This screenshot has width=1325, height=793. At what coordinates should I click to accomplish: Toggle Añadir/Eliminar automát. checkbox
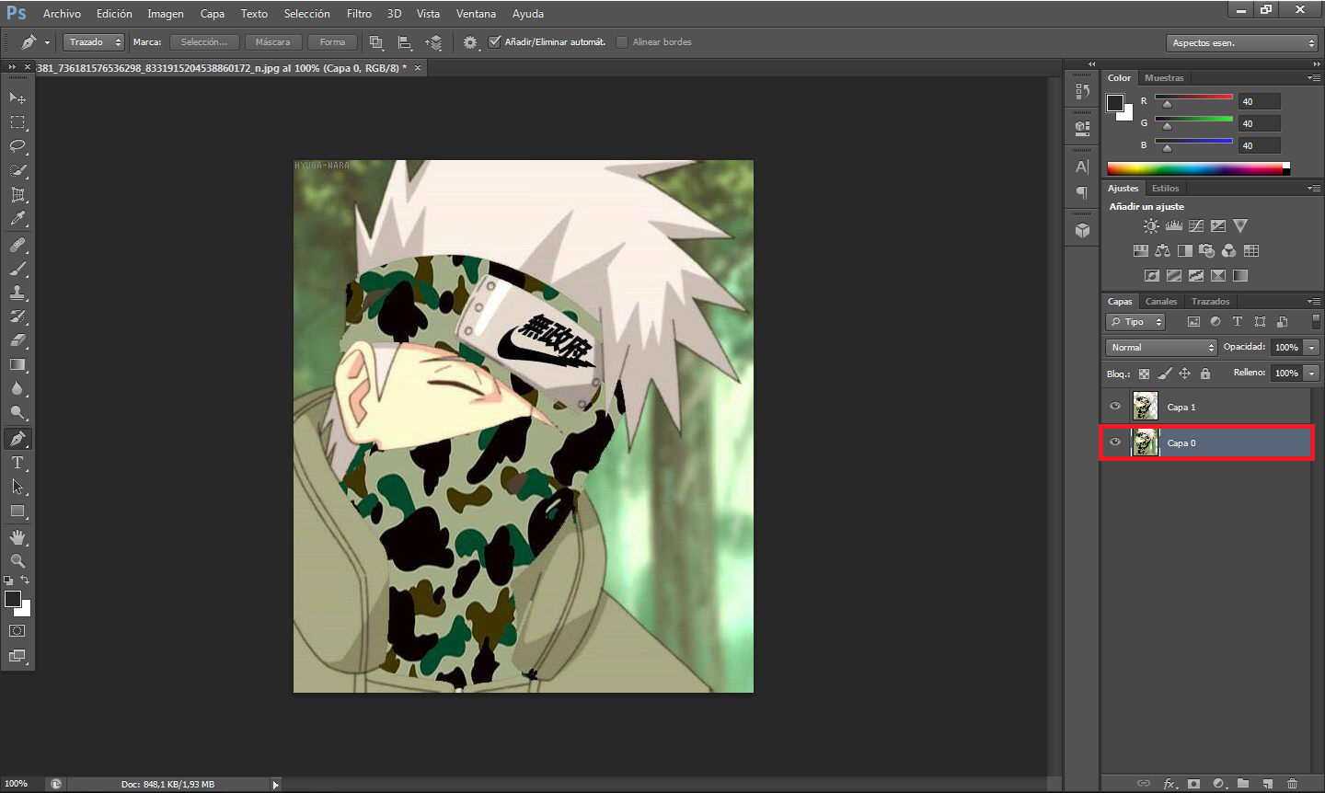[x=495, y=42]
